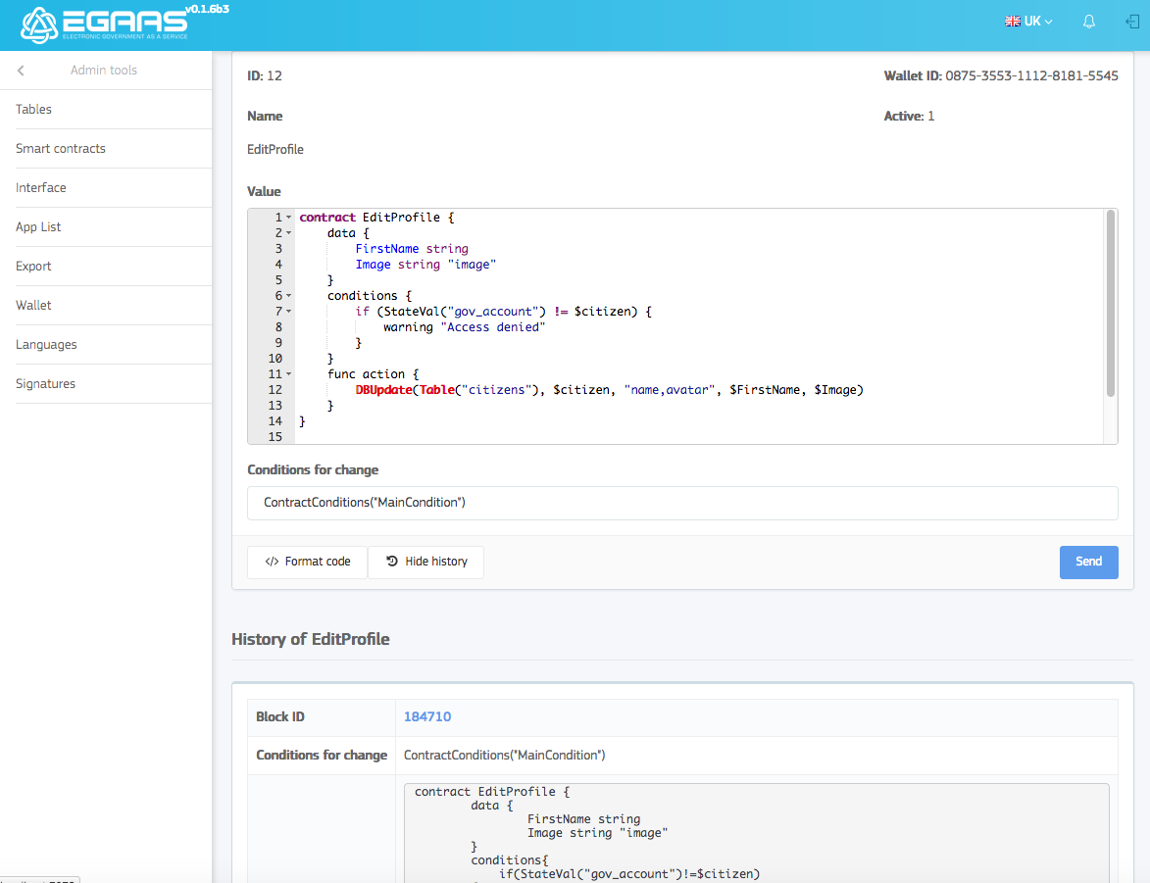This screenshot has height=883, width=1150.
Task: Click the blue Send button
Action: click(x=1088, y=562)
